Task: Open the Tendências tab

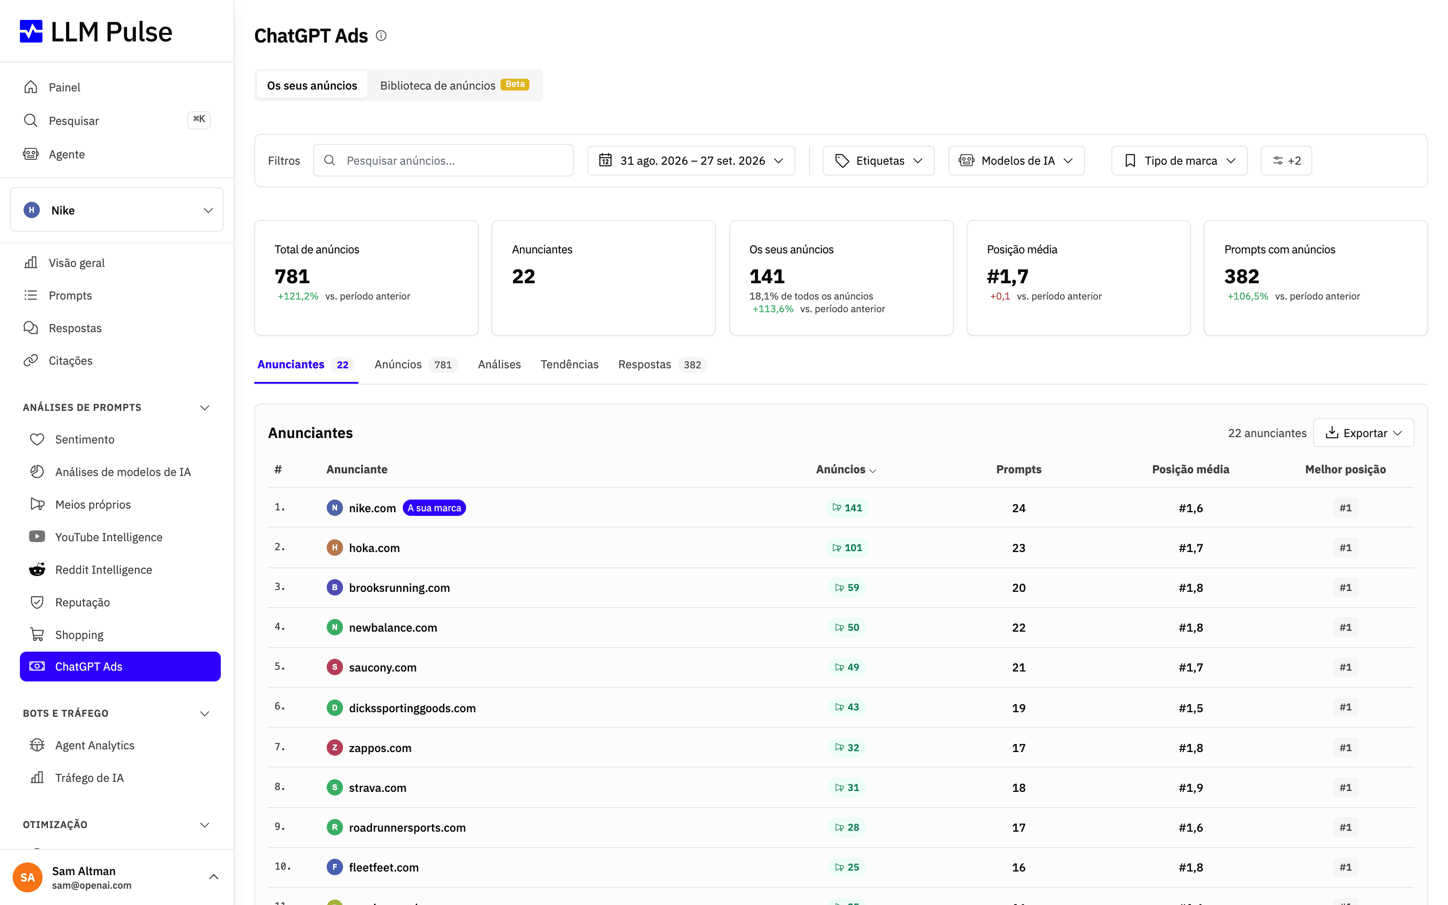Action: [x=569, y=365]
